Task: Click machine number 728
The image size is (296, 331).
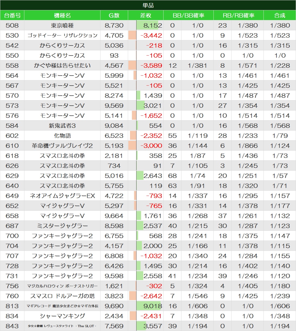Action: pos(12,266)
